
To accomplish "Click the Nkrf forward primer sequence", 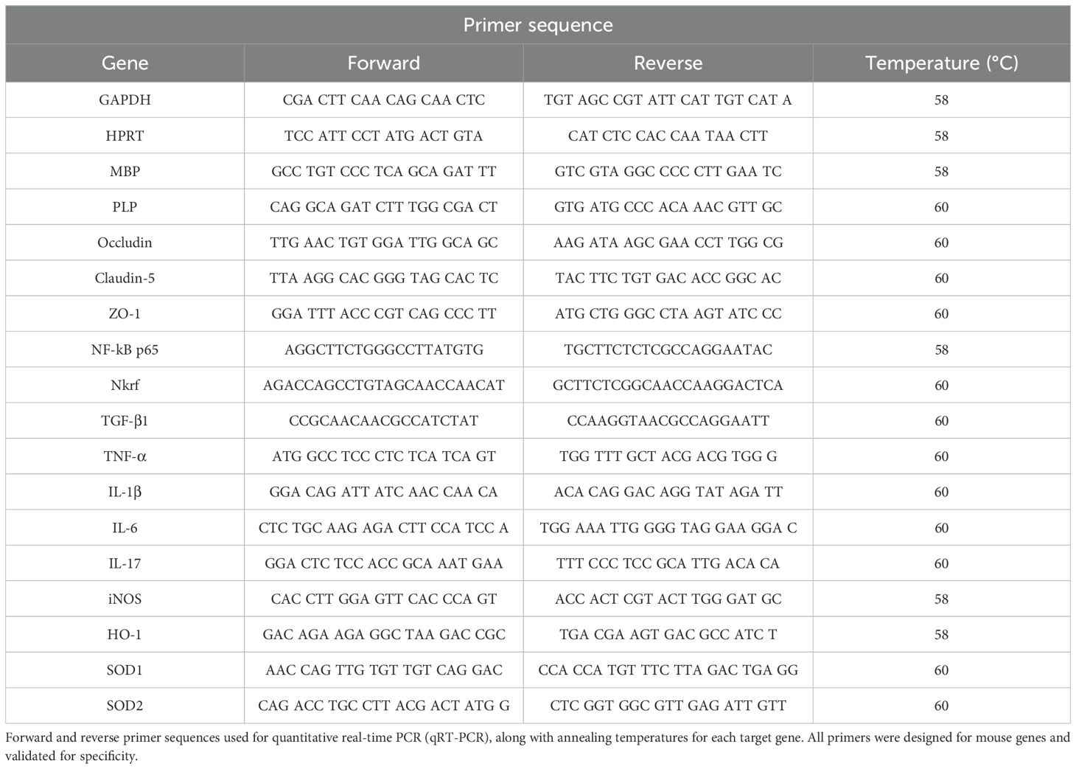I will pos(383,385).
